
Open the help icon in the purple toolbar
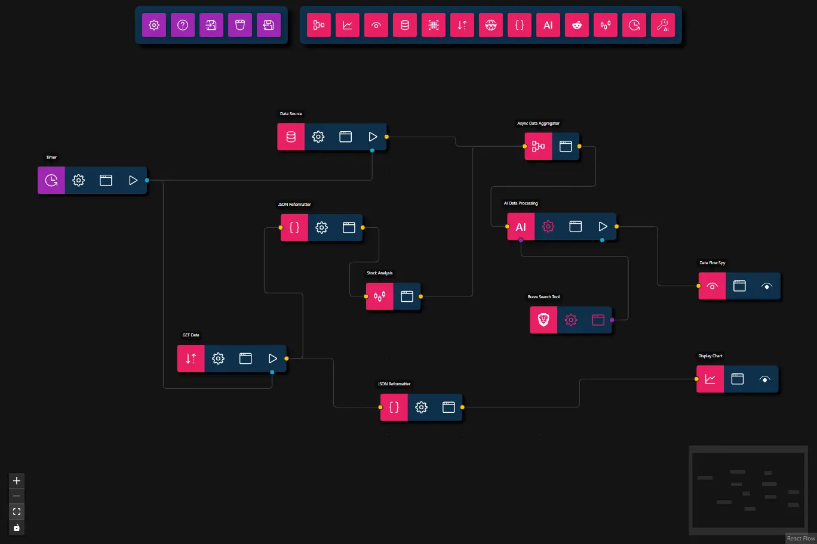pyautogui.click(x=182, y=25)
